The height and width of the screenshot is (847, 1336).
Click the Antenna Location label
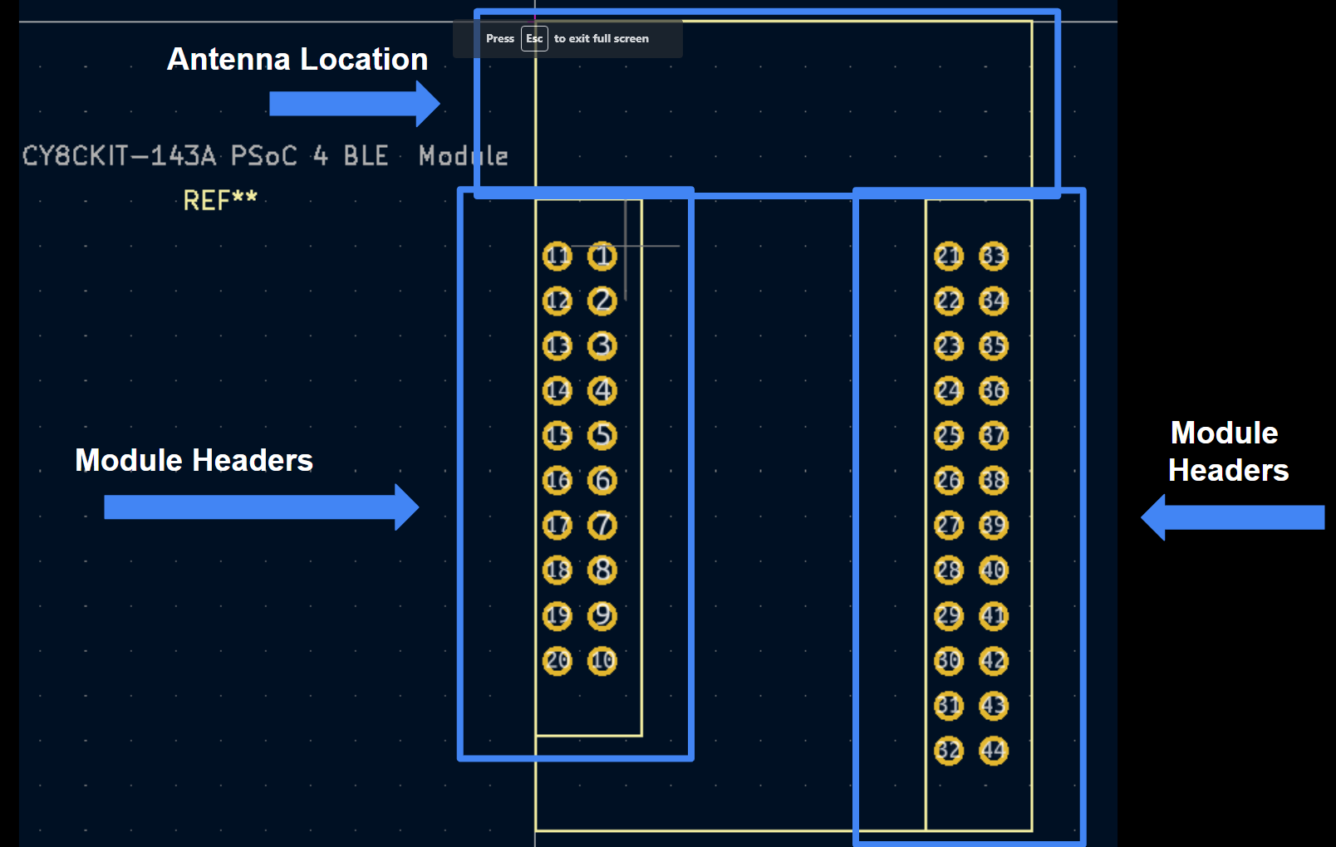pyautogui.click(x=297, y=59)
